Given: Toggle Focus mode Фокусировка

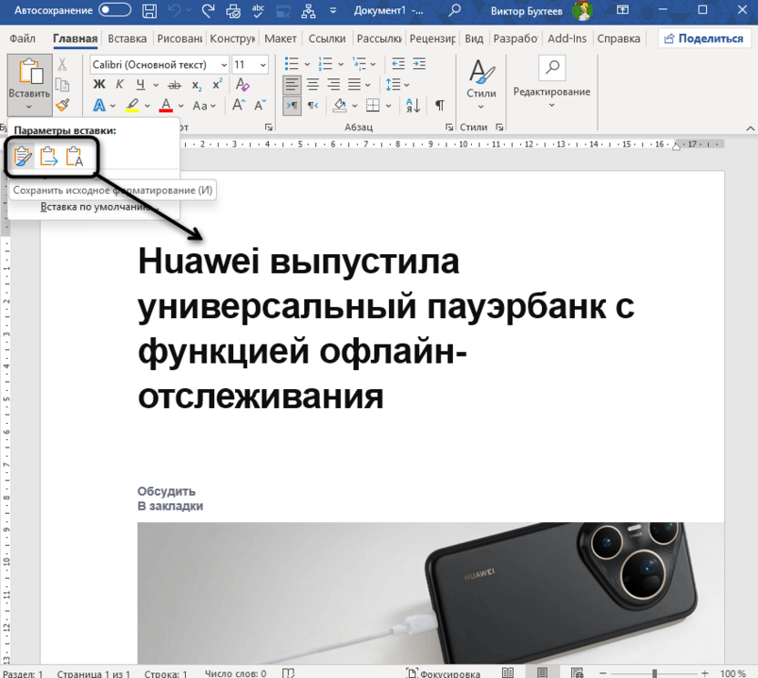Looking at the screenshot, I should click(444, 673).
